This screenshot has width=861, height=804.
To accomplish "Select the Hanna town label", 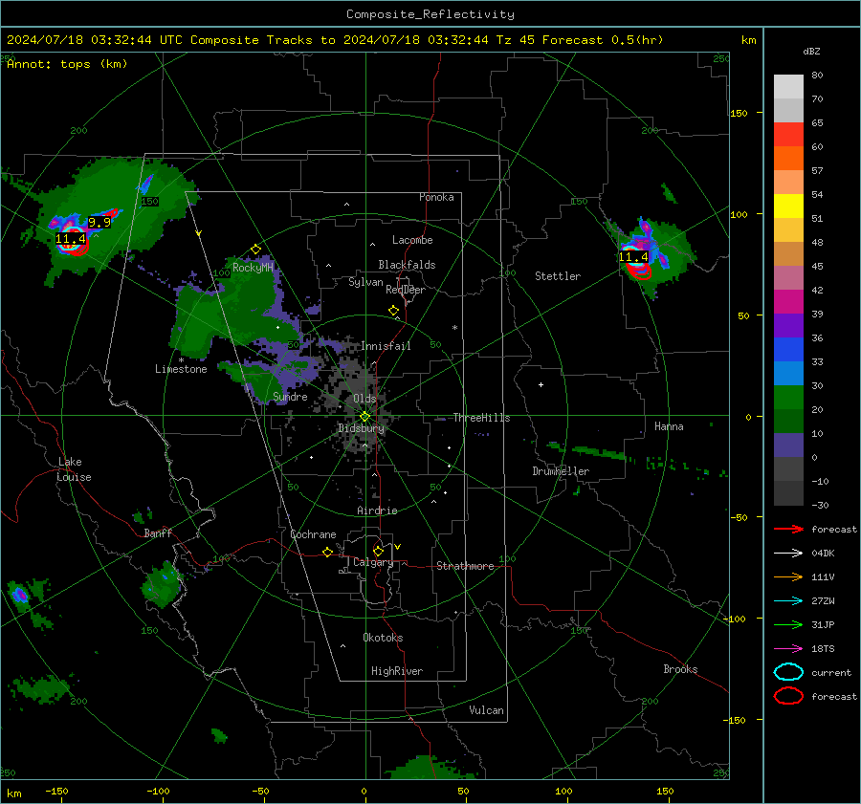I will (x=669, y=426).
